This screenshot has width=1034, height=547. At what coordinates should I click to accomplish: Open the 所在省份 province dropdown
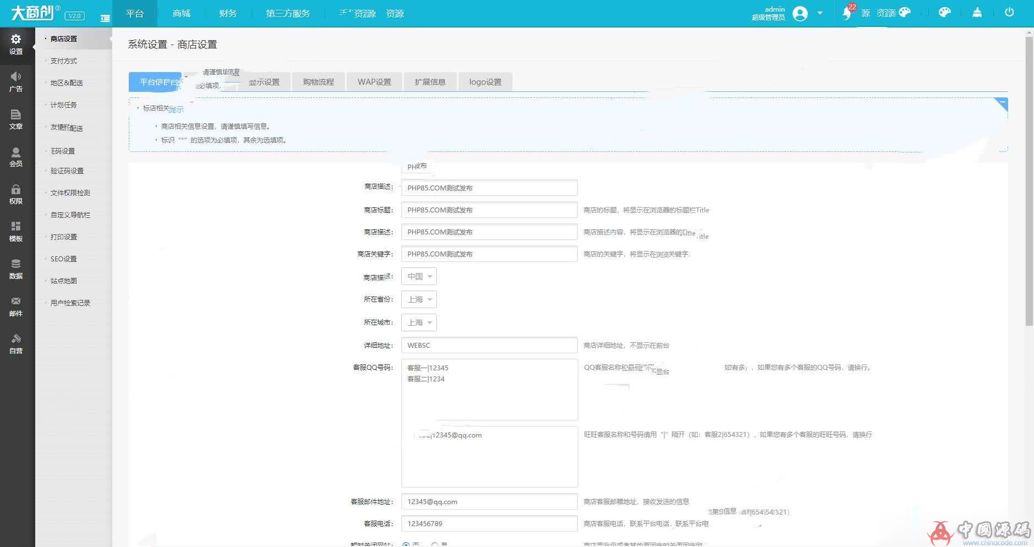419,299
